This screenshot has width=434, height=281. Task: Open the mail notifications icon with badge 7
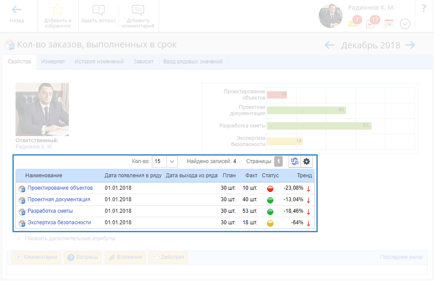click(x=353, y=23)
